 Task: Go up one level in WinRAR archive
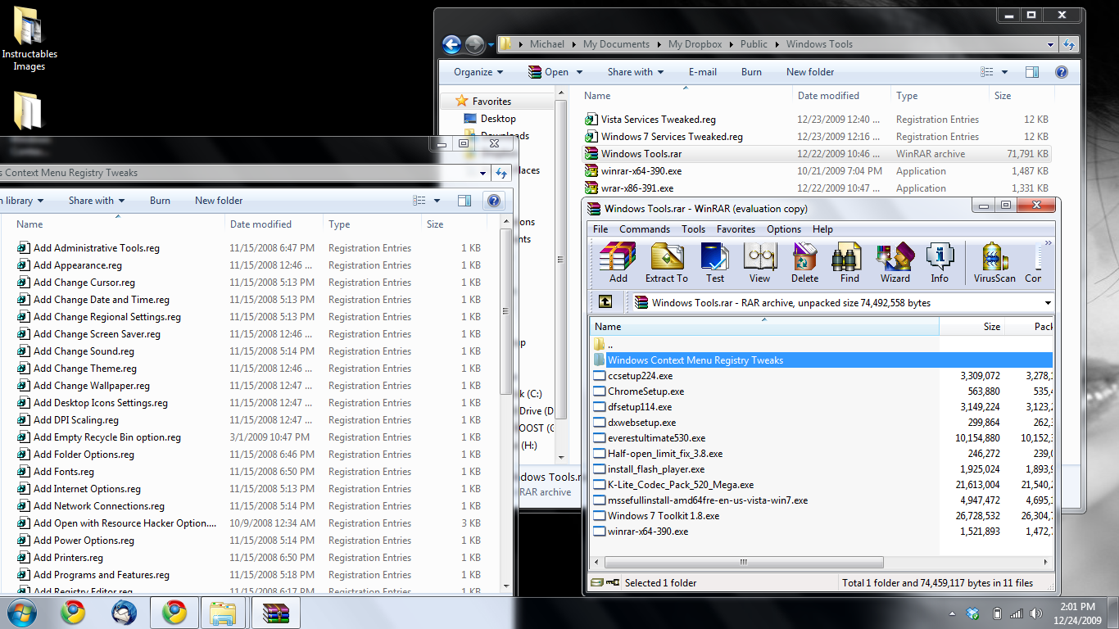[x=605, y=302]
